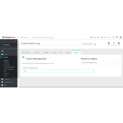Image resolution: width=123 pixels, height=123 pixels.
Task: Click the PrestaShop logo
Action: [x=9, y=37]
